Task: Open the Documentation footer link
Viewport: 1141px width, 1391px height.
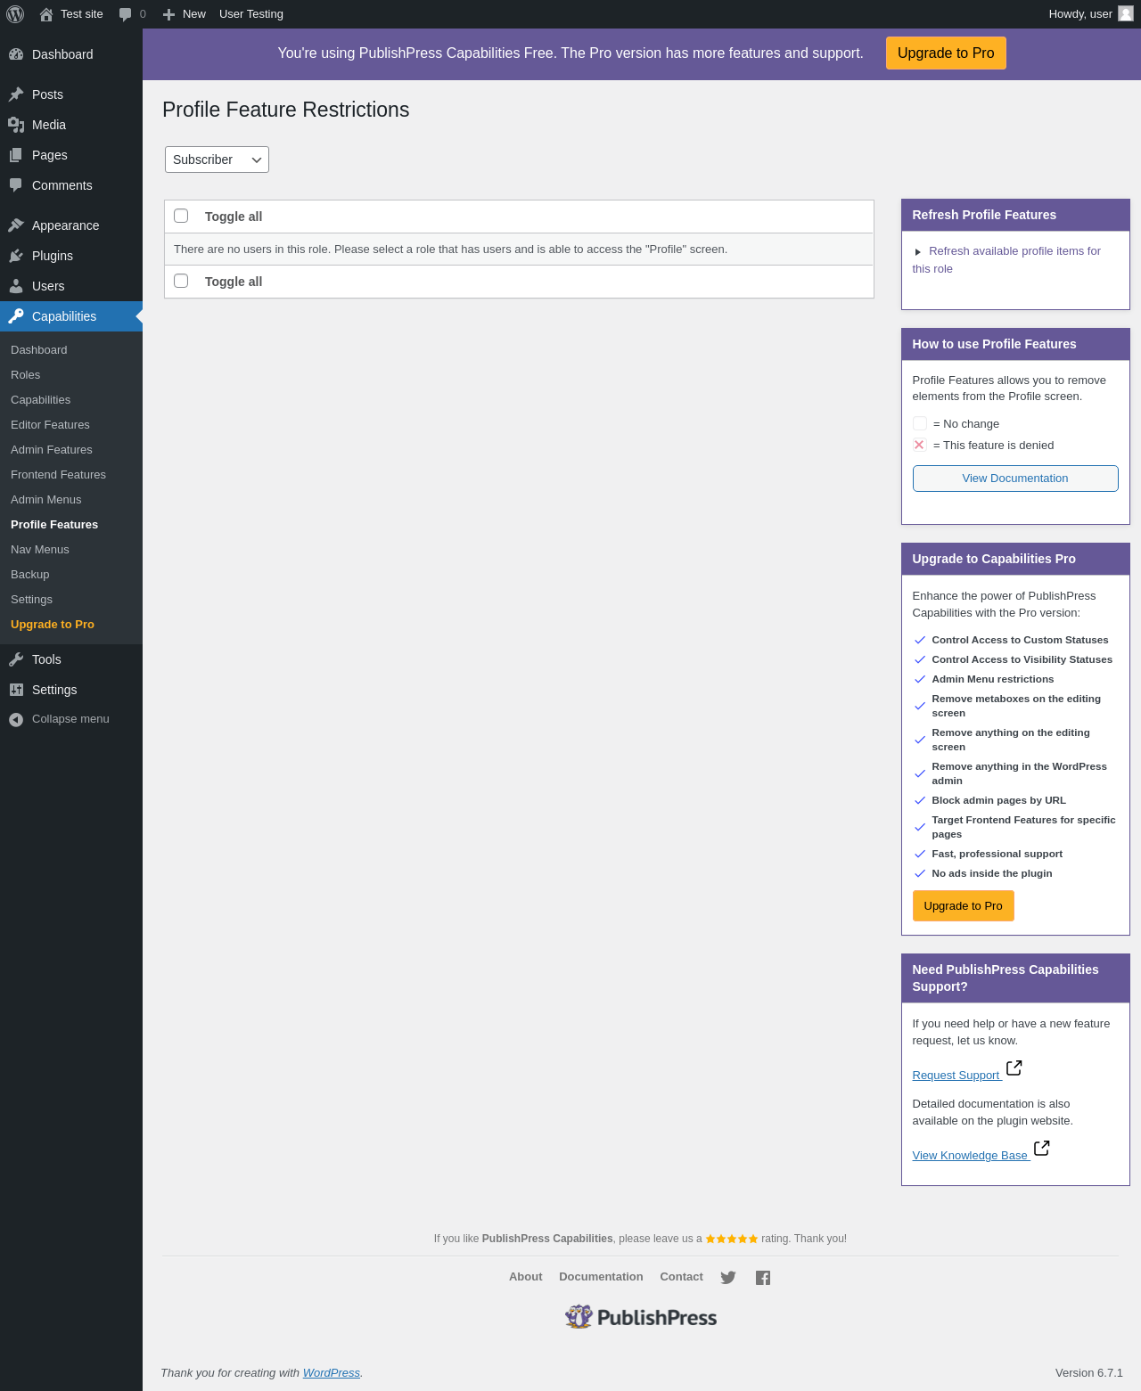Action: 601,1277
